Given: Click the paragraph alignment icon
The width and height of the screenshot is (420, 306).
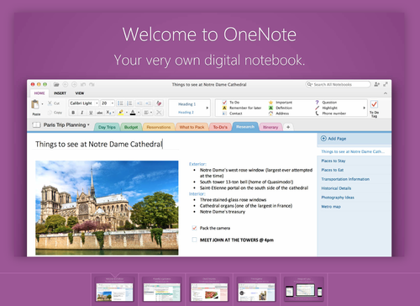Looking at the screenshot, I should pos(146,113).
